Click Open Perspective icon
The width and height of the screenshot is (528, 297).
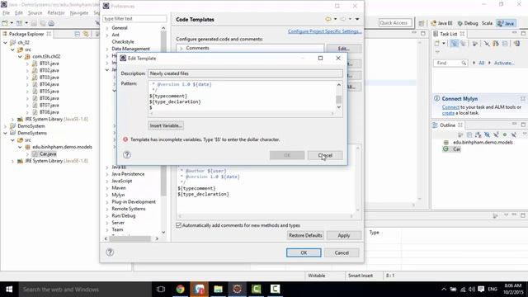[x=422, y=23]
